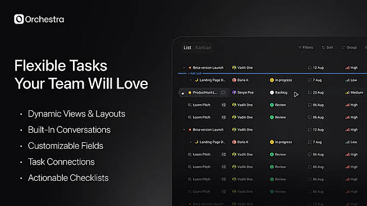This screenshot has height=206, width=367.
Task: Open the ProductHunt L... task
Action: tap(205, 92)
